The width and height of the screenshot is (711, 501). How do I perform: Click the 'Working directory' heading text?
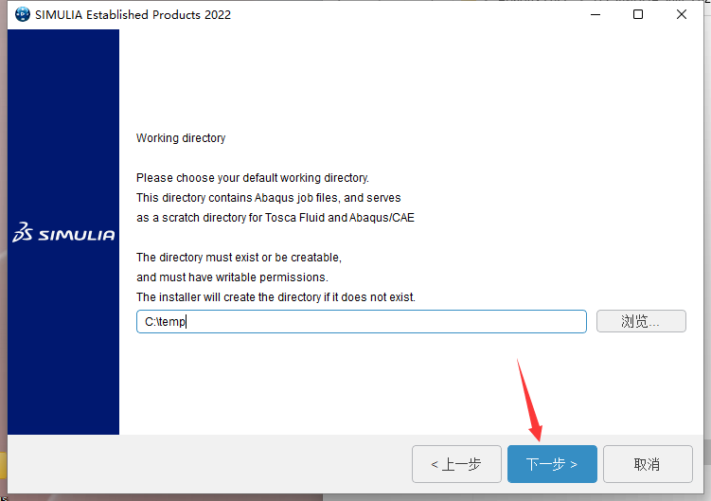pos(181,138)
